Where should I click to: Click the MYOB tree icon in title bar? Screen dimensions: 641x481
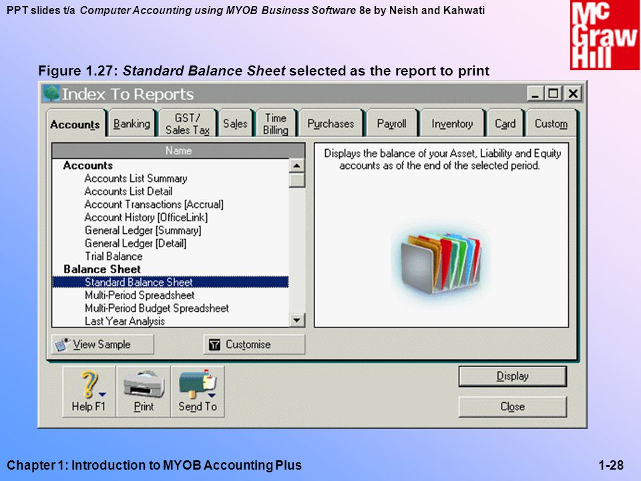tap(51, 94)
